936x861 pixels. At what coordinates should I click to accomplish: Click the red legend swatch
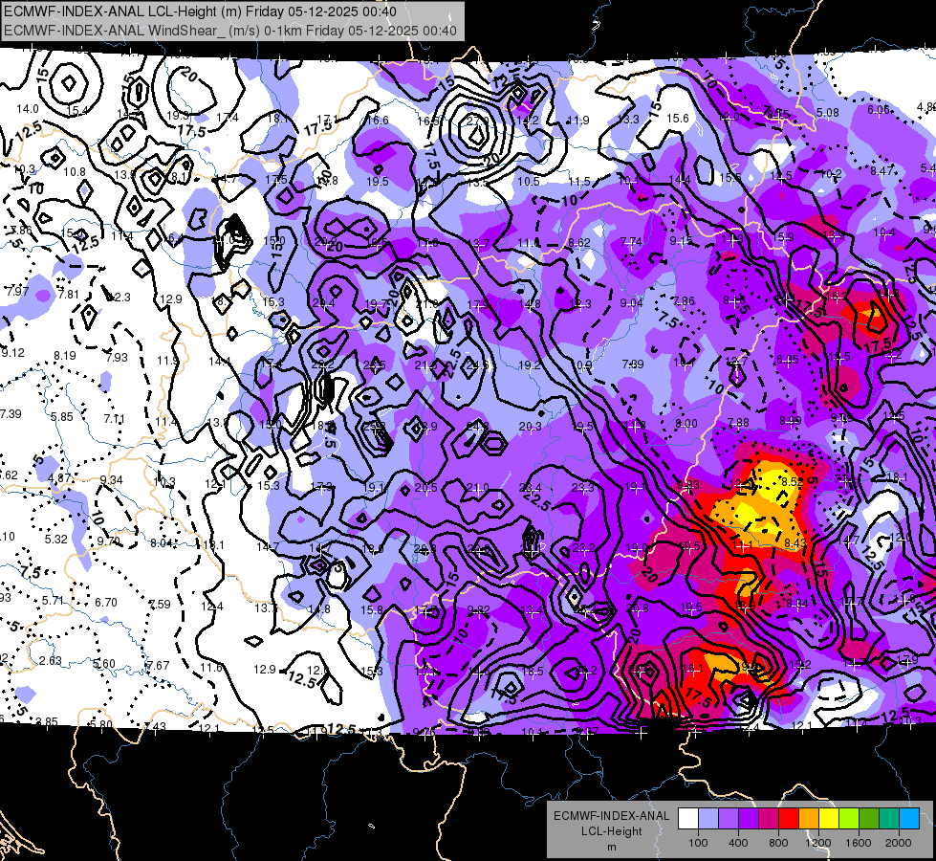pos(789,819)
